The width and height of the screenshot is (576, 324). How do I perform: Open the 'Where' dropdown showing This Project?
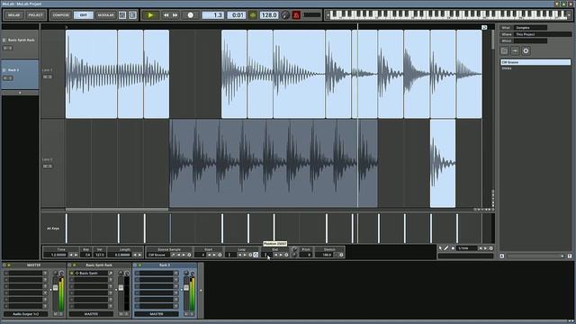pos(542,34)
